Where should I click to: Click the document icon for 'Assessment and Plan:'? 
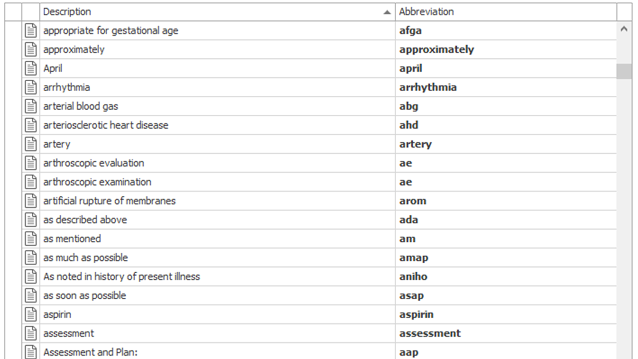[31, 352]
